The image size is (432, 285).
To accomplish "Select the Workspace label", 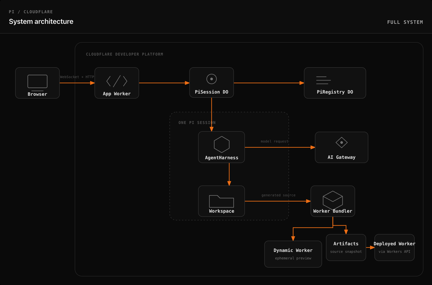I will 221,211.
